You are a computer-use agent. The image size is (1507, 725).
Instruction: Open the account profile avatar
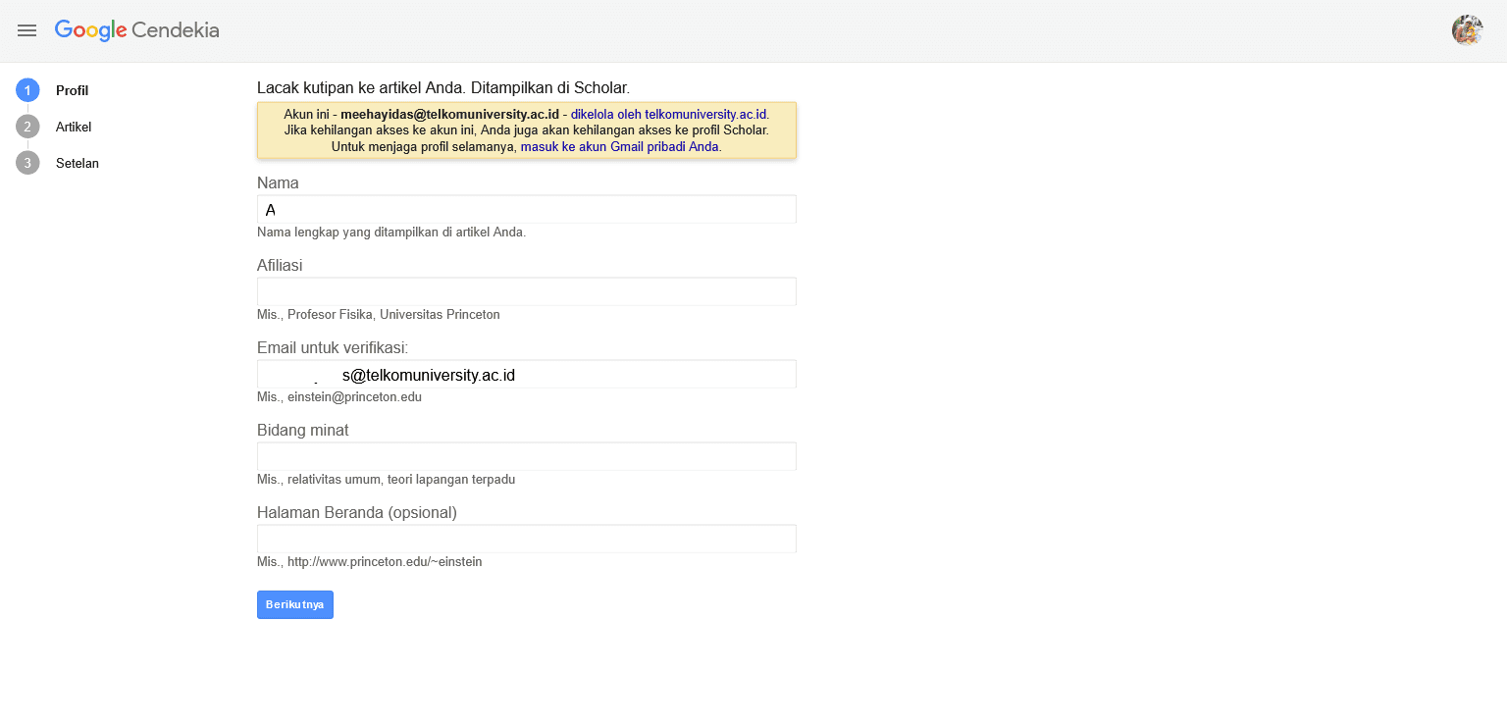pyautogui.click(x=1468, y=30)
